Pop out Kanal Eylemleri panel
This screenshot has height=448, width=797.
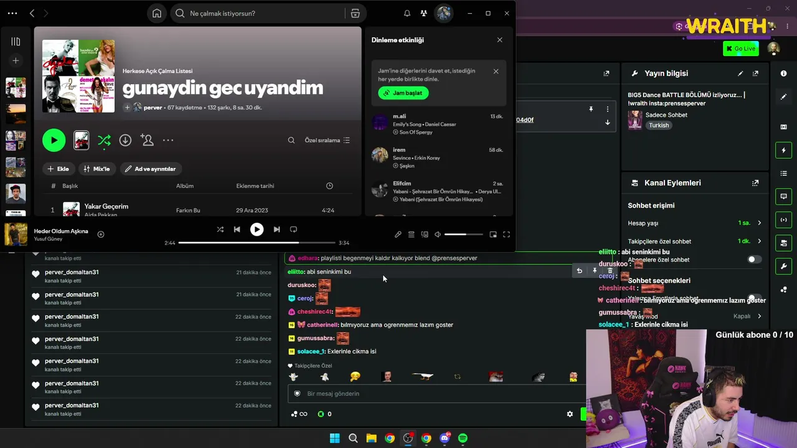pyautogui.click(x=755, y=183)
